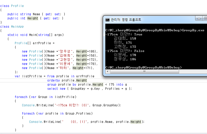The width and height of the screenshot is (207, 134).
Task: Click 'var listPrifile' declaration
Action: tap(55, 76)
